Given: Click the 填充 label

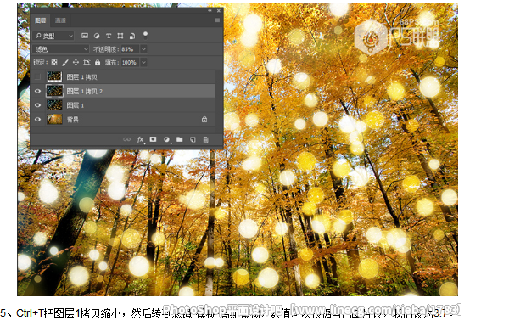Looking at the screenshot, I should (112, 62).
